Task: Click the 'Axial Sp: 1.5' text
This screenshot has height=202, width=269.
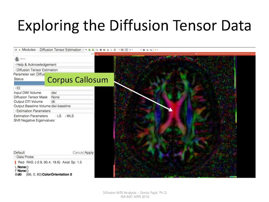Action: (x=72, y=162)
